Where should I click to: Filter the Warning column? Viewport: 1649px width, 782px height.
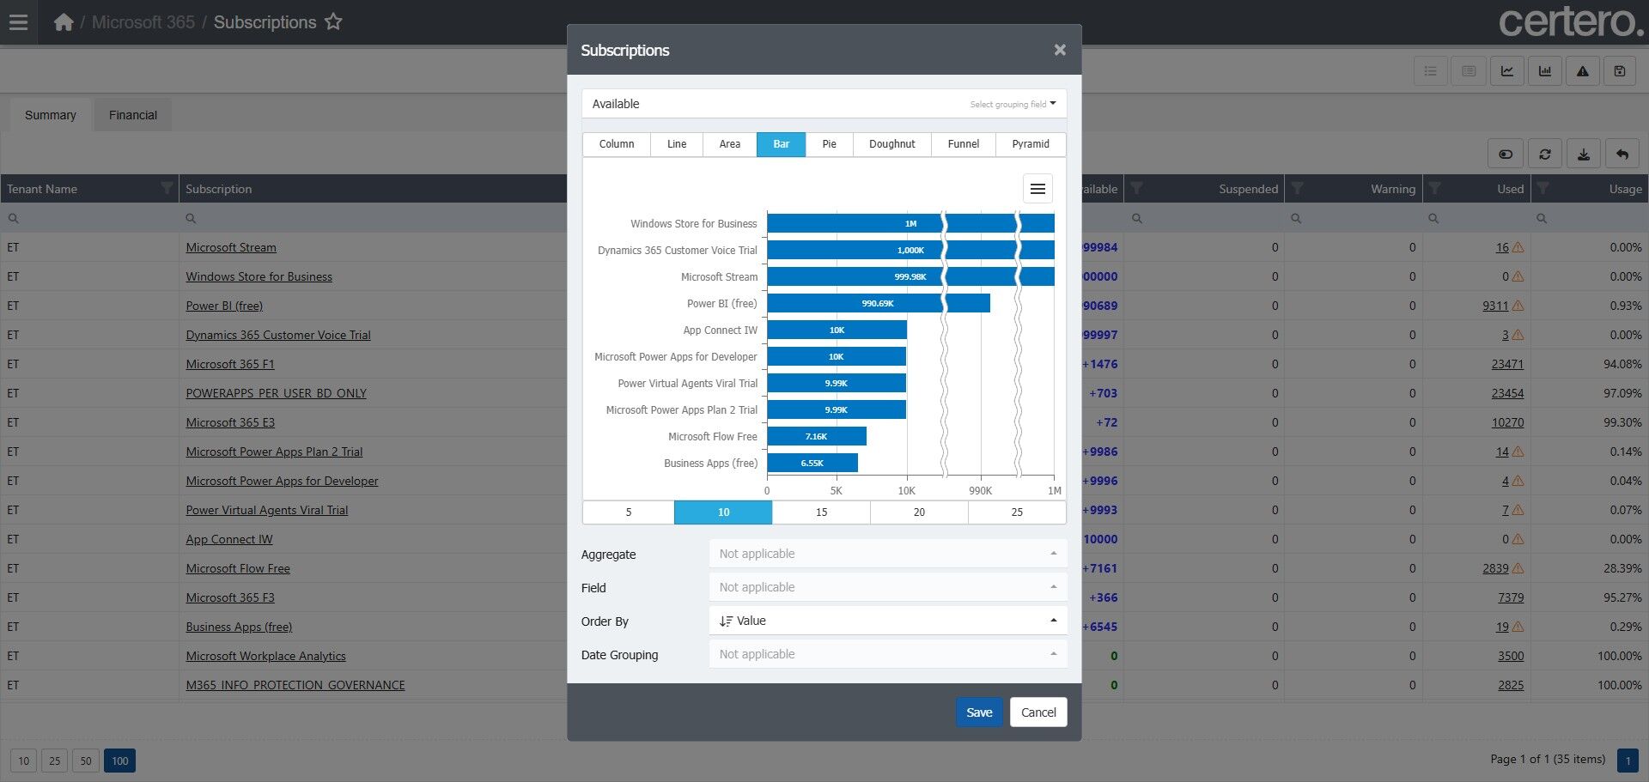pos(1297,188)
